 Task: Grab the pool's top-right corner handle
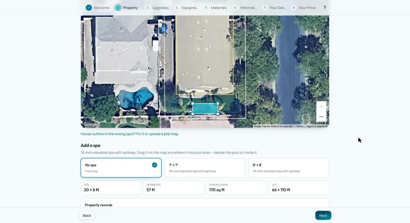[x=218, y=104]
